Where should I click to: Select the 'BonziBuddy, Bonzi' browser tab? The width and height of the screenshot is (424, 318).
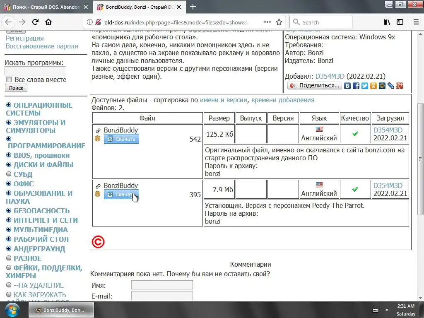139,7
